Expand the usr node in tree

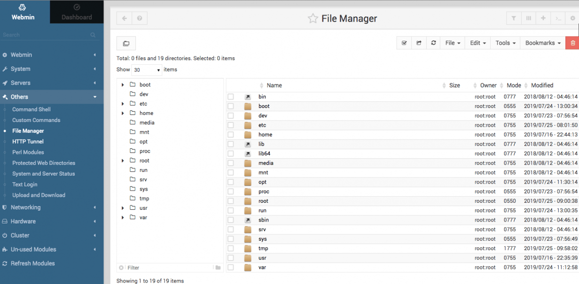click(123, 208)
